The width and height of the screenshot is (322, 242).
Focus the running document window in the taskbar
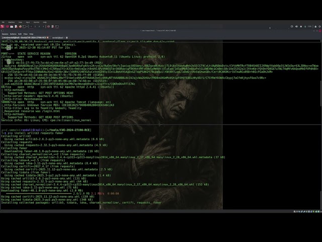[x=52, y=27]
